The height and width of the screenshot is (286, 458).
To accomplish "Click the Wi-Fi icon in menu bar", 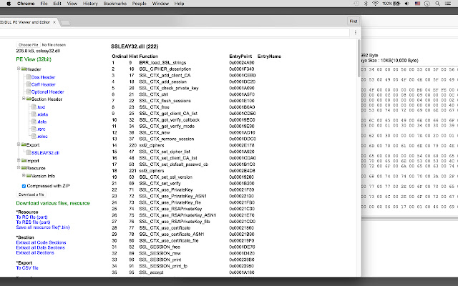I will tap(375, 4).
